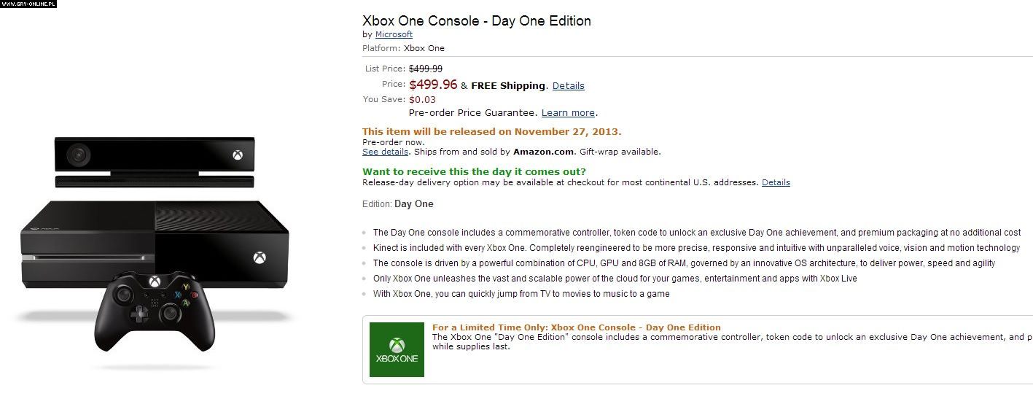This screenshot has height=396, width=1033.
Task: Click the Xbox logo on the console front
Action: (x=260, y=257)
